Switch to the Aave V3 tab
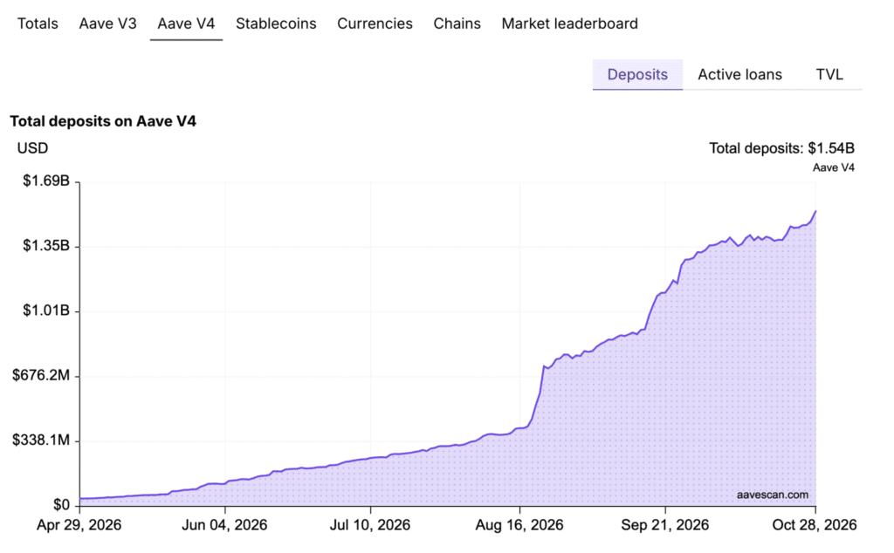 point(107,24)
